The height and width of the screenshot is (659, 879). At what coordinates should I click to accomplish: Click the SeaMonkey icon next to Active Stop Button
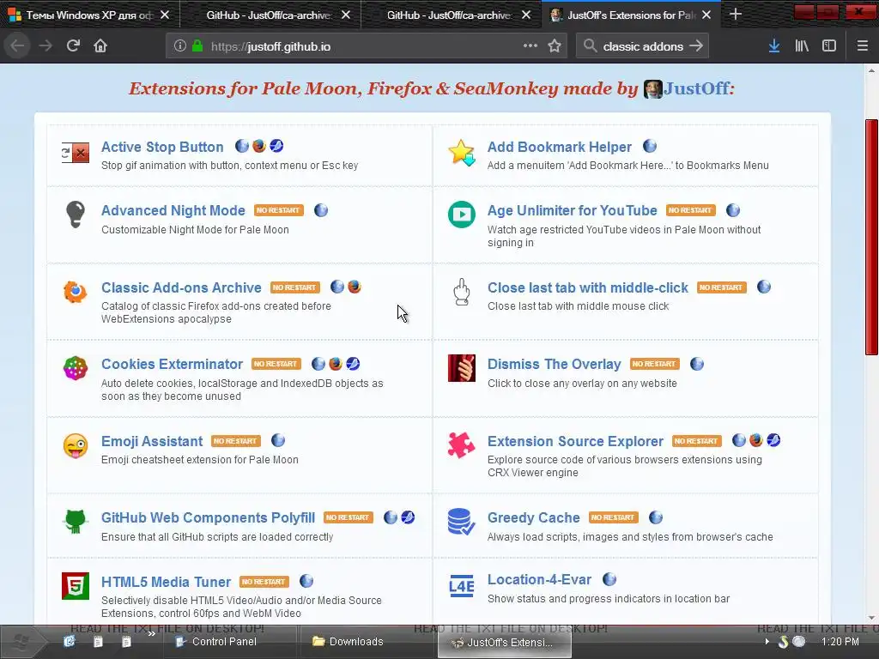click(276, 146)
